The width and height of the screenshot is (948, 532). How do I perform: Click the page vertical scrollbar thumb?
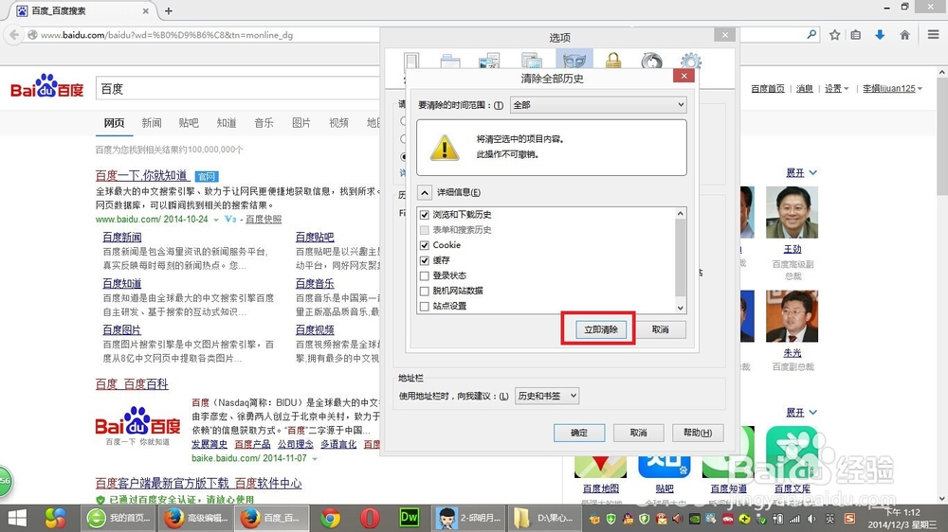(942, 136)
